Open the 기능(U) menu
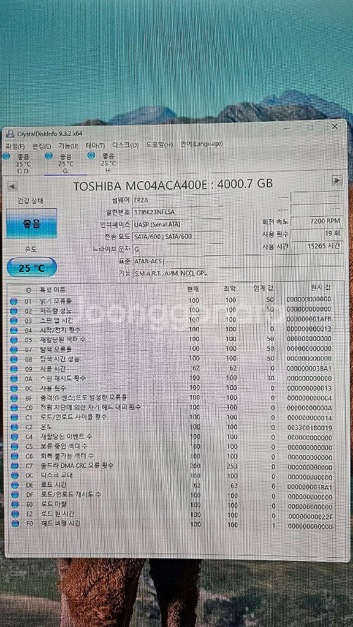Image resolution: width=353 pixels, height=627 pixels. point(69,146)
